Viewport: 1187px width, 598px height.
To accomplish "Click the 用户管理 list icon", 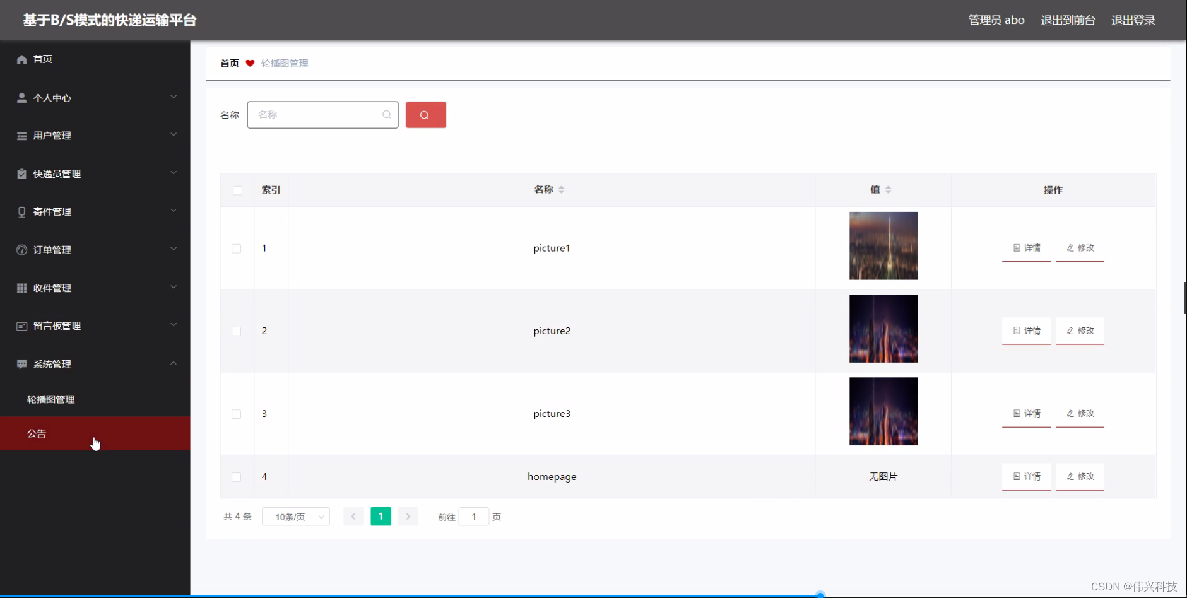I will click(21, 135).
